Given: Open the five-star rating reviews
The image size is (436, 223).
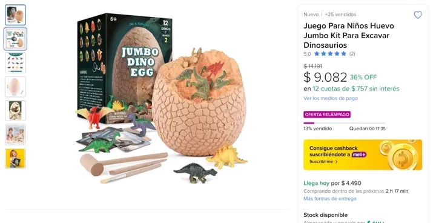Looking at the screenshot, I should [330, 54].
